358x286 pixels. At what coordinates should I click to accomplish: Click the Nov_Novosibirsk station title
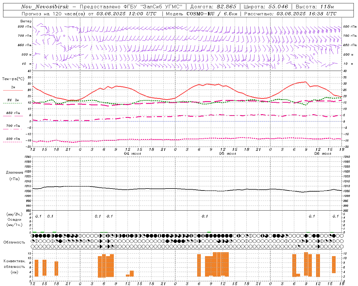point(45,7)
